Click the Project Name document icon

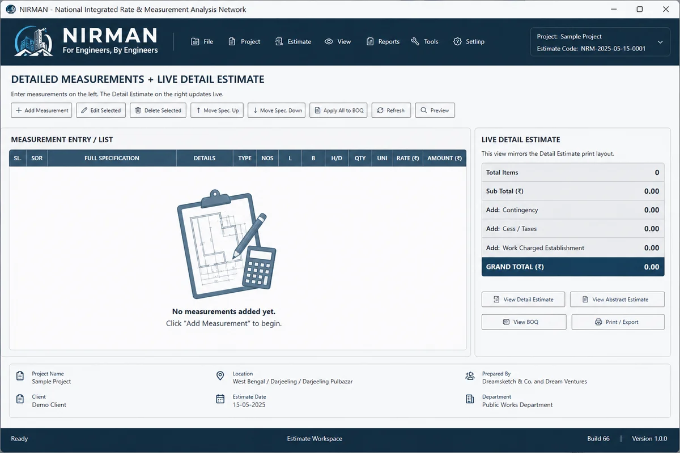[20, 377]
